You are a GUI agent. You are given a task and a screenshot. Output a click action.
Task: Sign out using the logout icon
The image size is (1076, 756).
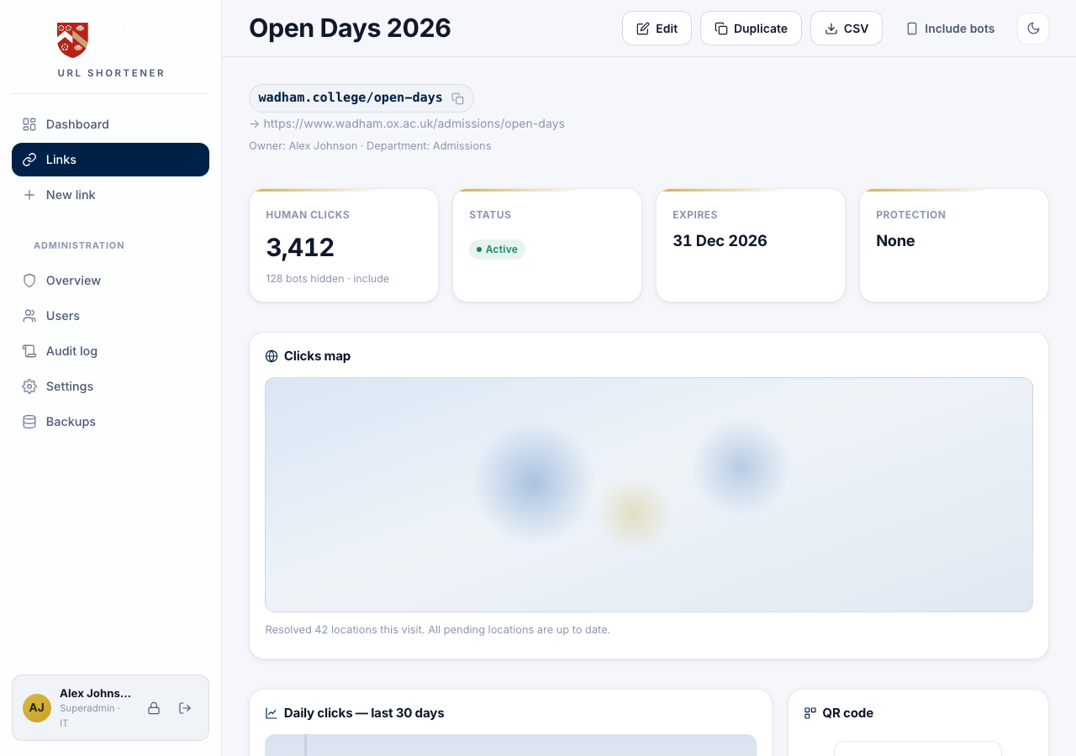185,708
